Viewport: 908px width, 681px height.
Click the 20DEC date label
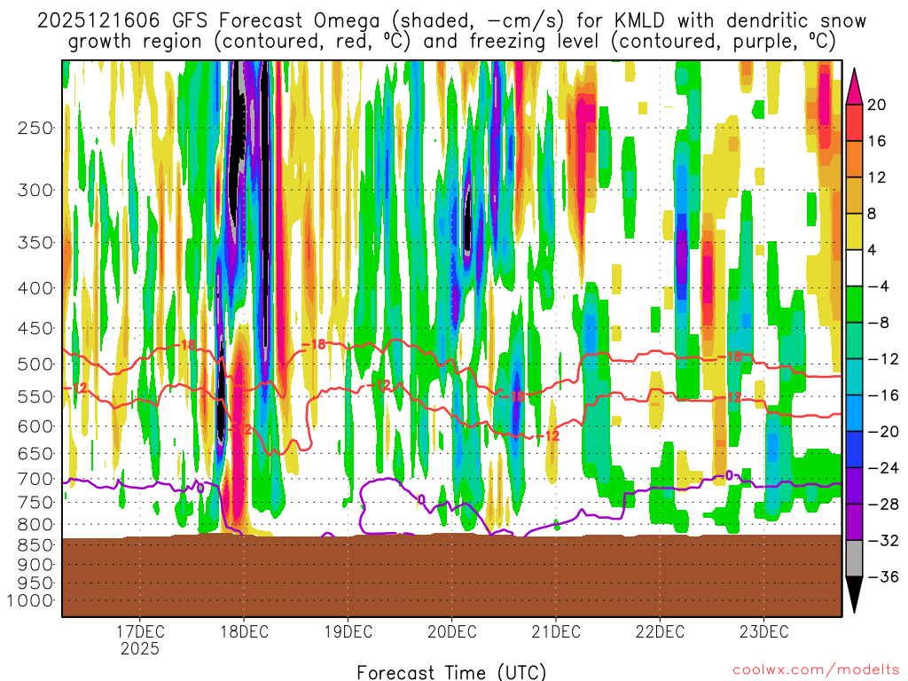click(451, 631)
